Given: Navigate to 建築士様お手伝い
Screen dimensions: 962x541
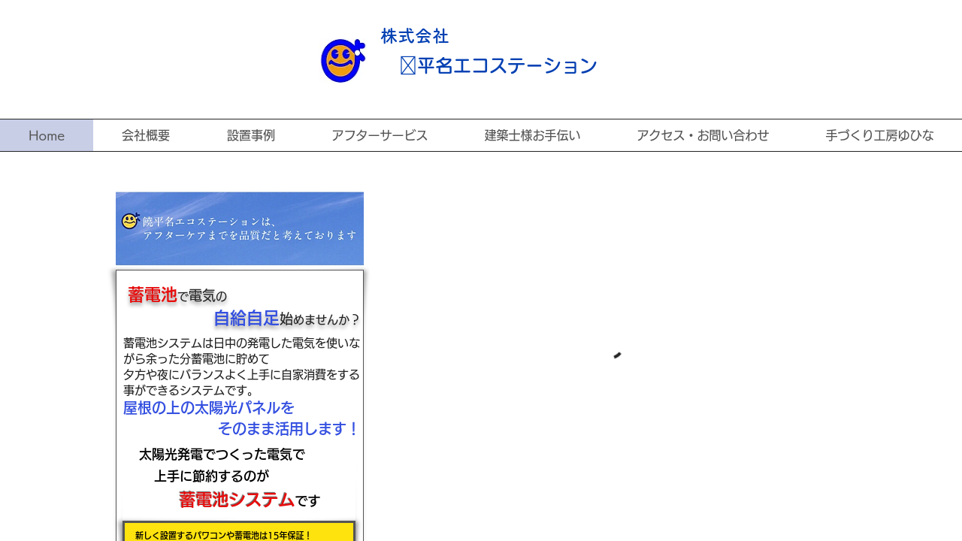Looking at the screenshot, I should point(532,135).
